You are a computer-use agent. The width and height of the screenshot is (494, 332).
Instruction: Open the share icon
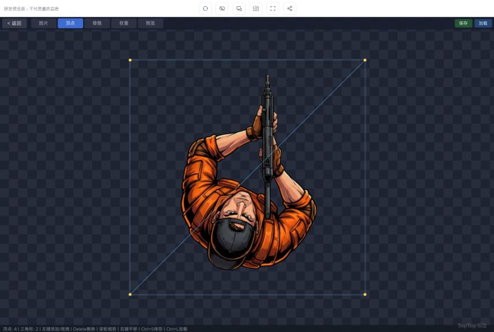[x=290, y=8]
